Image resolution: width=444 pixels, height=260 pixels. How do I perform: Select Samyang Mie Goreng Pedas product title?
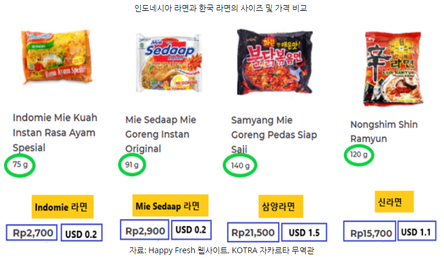[x=274, y=135]
